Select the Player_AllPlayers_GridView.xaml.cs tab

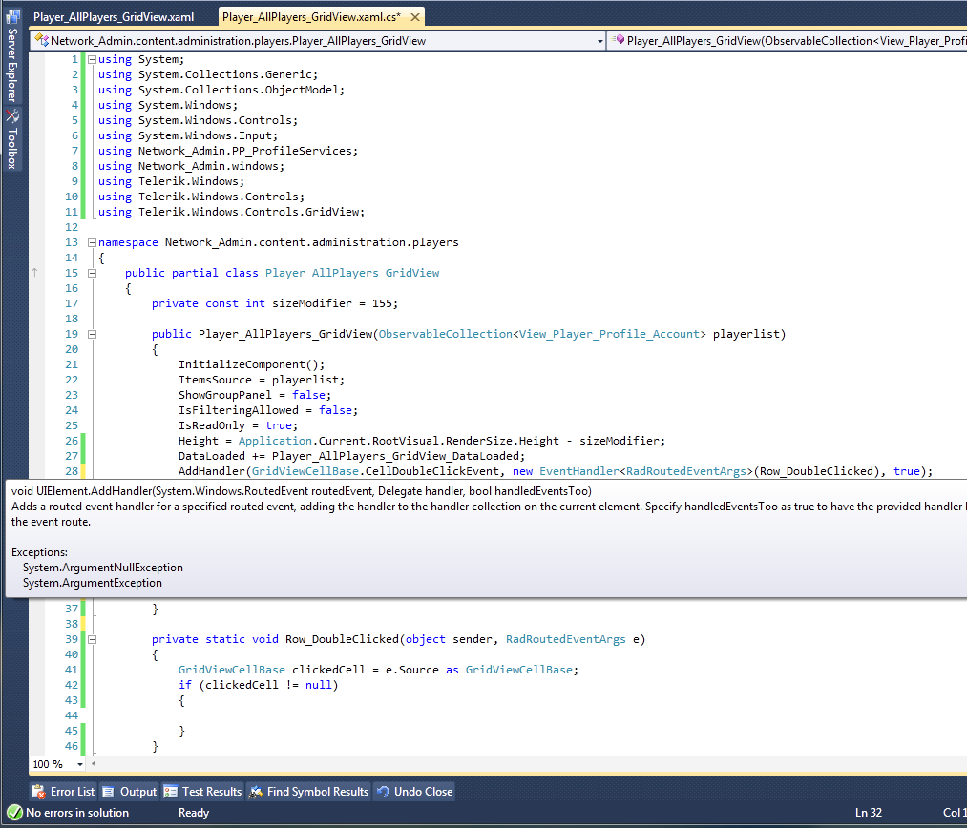[x=310, y=17]
